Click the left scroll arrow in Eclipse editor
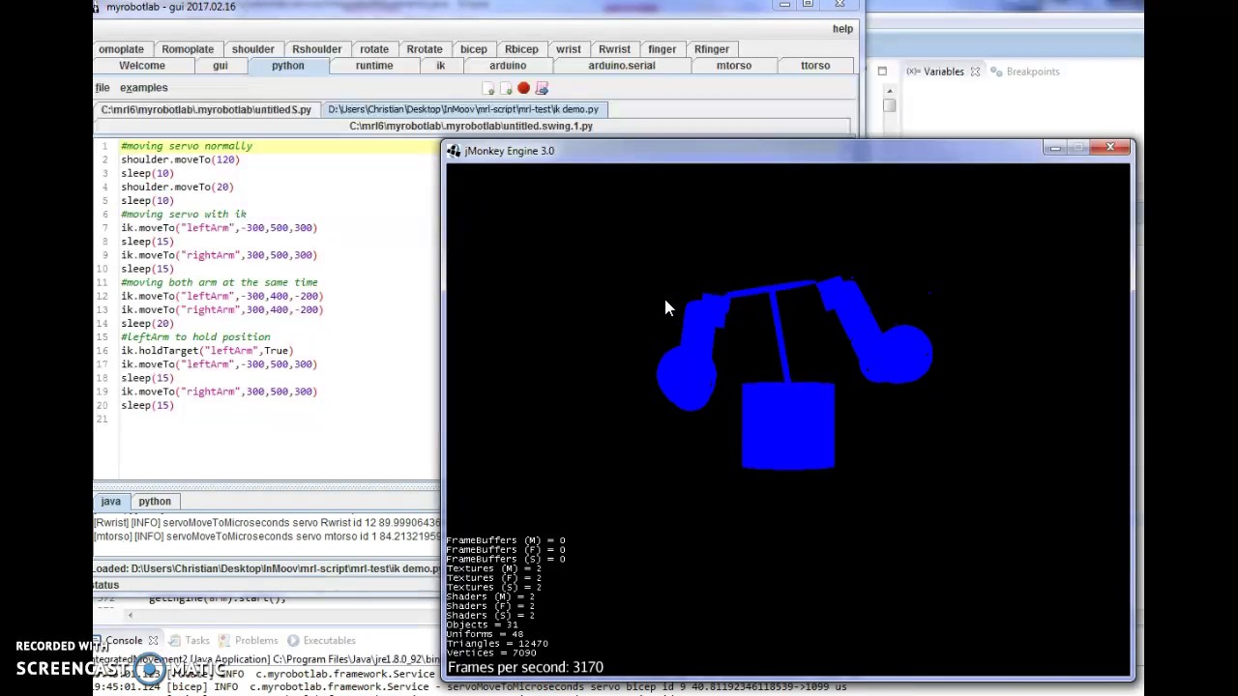The width and height of the screenshot is (1238, 696). point(131,615)
